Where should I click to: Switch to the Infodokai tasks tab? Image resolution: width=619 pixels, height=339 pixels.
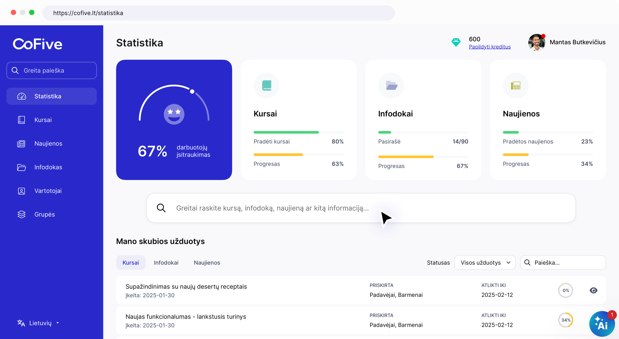point(166,263)
